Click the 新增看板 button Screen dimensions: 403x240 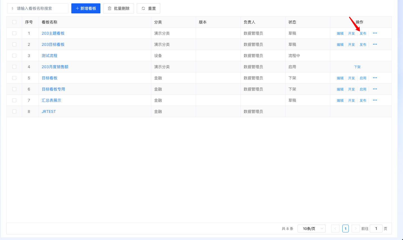click(x=86, y=8)
